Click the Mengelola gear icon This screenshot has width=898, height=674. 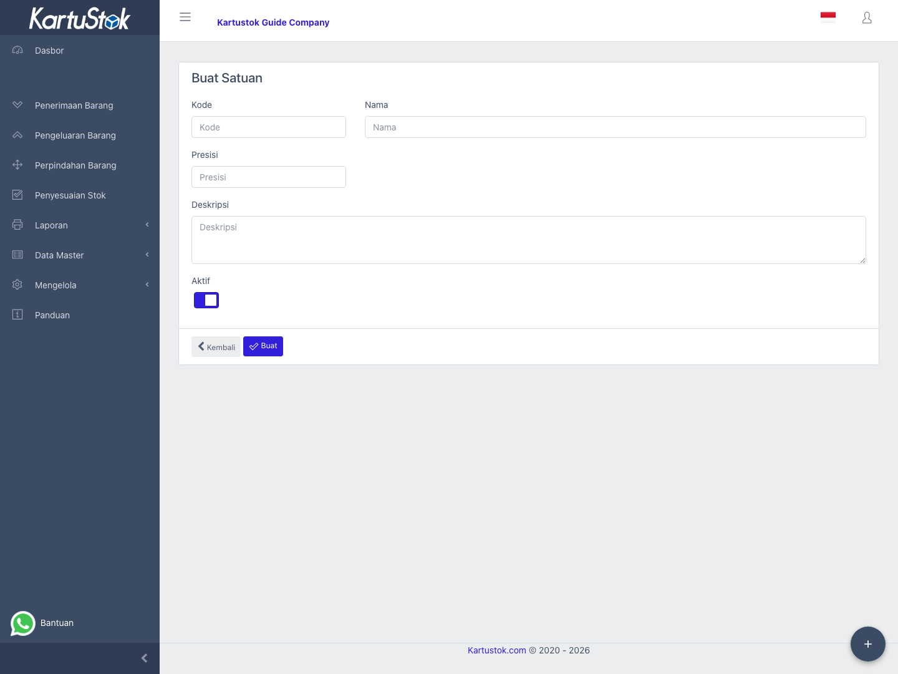[17, 285]
